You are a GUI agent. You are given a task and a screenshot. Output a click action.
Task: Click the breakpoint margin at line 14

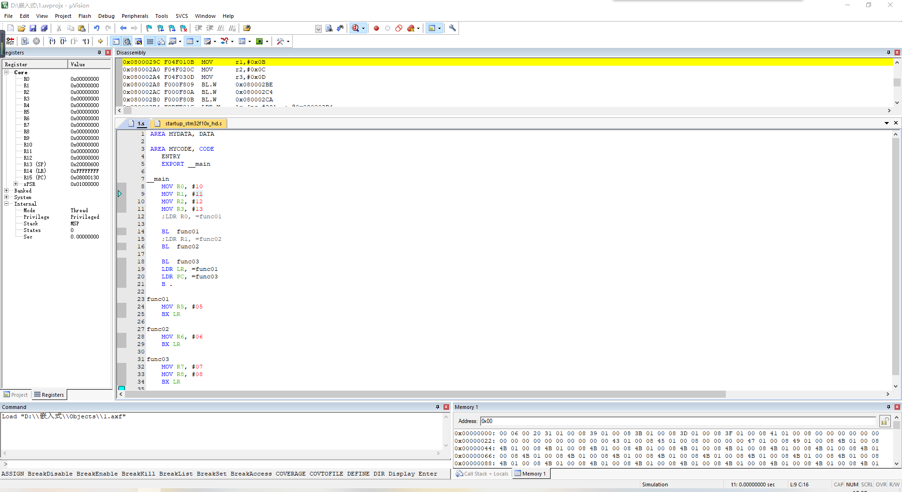pyautogui.click(x=122, y=231)
